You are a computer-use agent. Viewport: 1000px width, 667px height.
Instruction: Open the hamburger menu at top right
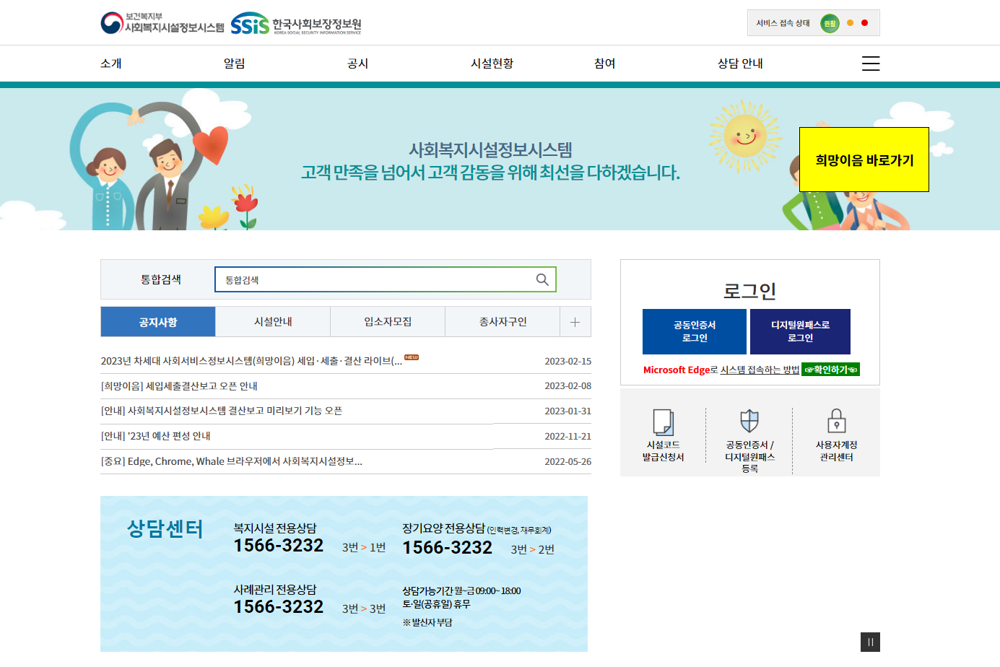(x=871, y=64)
